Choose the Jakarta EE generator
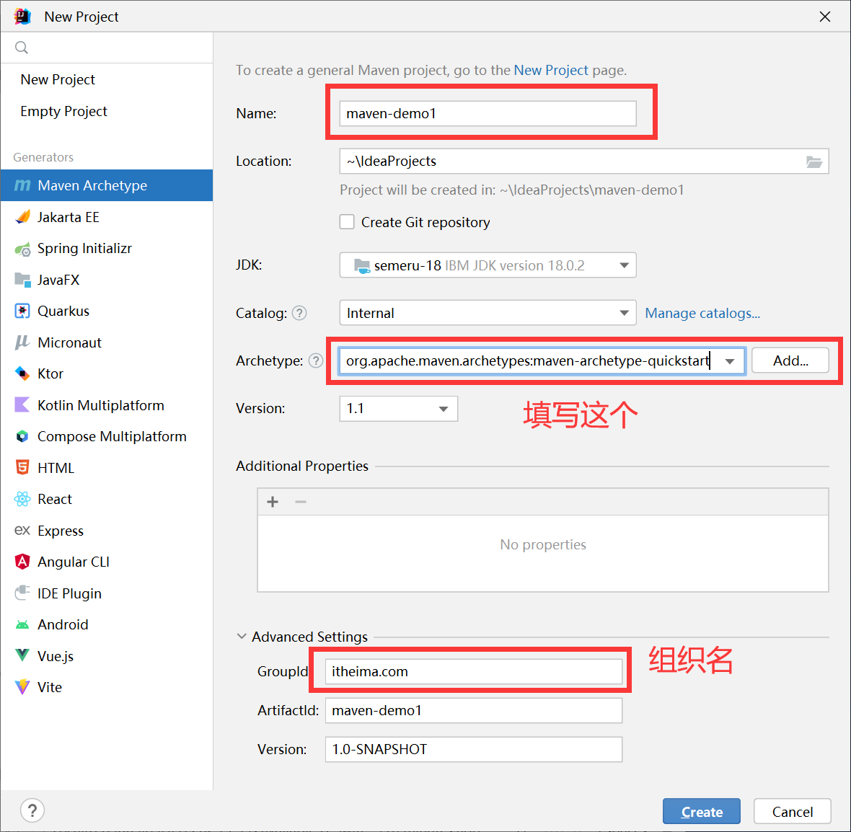Viewport: 851px width, 832px height. click(107, 217)
